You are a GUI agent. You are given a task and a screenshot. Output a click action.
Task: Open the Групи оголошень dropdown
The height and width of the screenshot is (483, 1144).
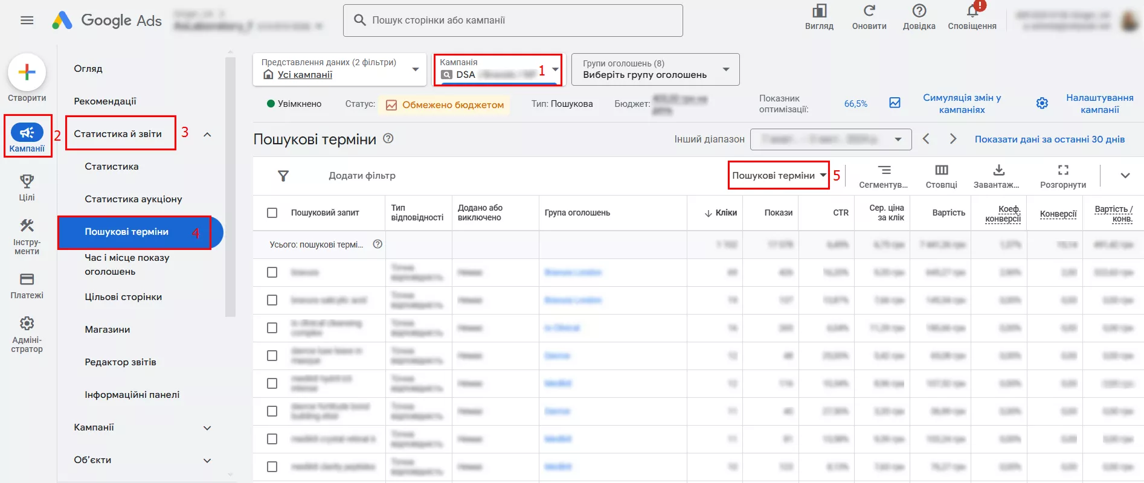pos(655,69)
